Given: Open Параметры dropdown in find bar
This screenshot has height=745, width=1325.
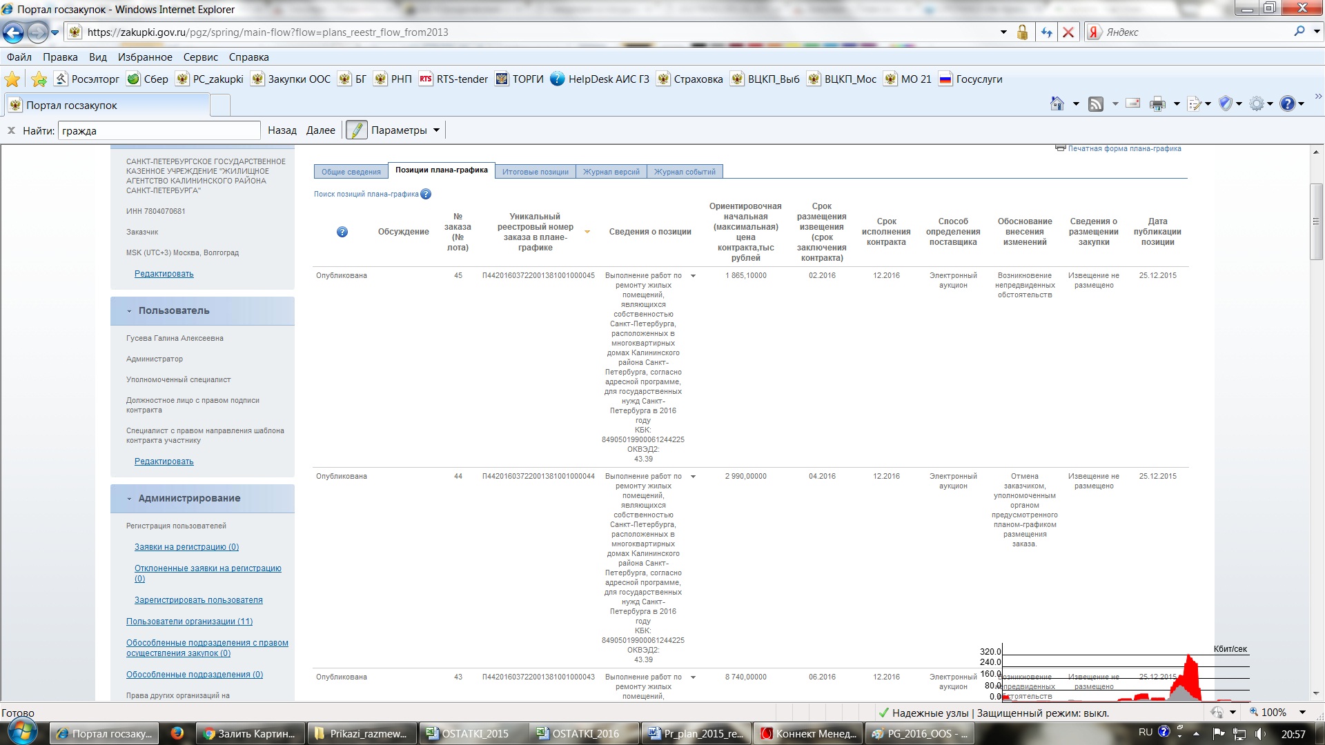Looking at the screenshot, I should (405, 130).
